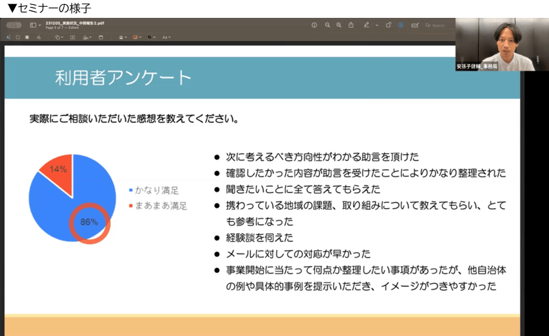Click the Inspector info icon
This screenshot has height=336, width=549.
tap(314, 25)
